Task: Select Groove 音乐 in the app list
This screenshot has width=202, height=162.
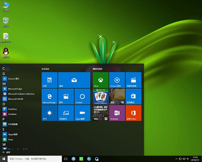Action: tap(14, 79)
